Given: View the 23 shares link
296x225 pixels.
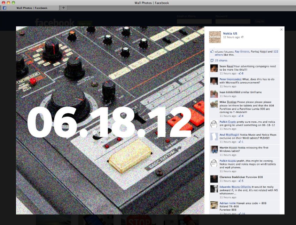Looking at the screenshot, I should (x=221, y=61).
